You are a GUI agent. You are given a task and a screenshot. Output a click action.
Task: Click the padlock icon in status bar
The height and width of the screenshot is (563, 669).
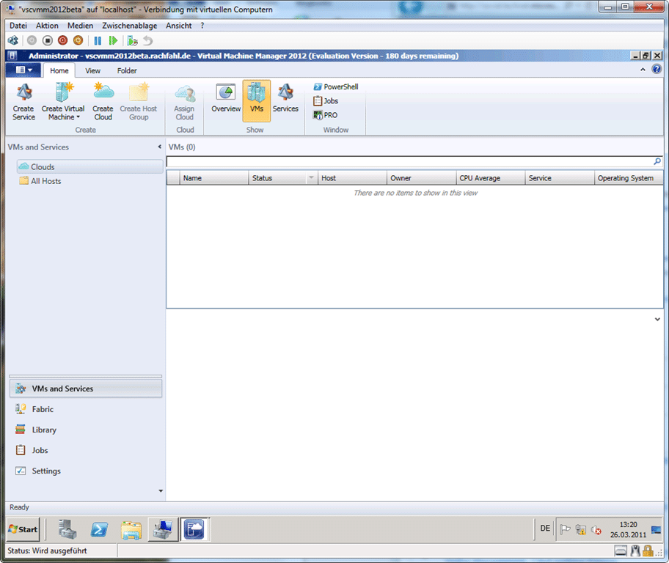click(648, 551)
